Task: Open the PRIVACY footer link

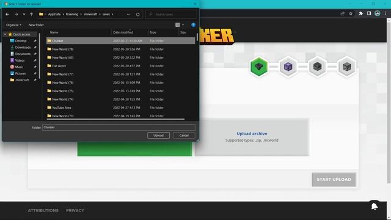Action: 75,210
